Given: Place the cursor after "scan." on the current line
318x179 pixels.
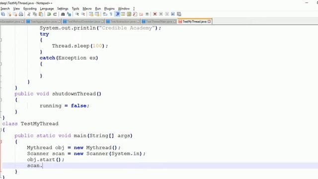Looking at the screenshot, I should point(43,166).
